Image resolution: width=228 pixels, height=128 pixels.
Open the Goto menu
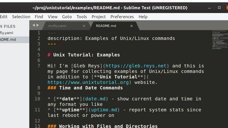(67, 17)
